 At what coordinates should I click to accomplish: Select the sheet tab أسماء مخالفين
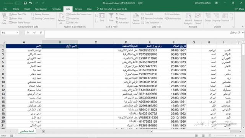click(27, 131)
